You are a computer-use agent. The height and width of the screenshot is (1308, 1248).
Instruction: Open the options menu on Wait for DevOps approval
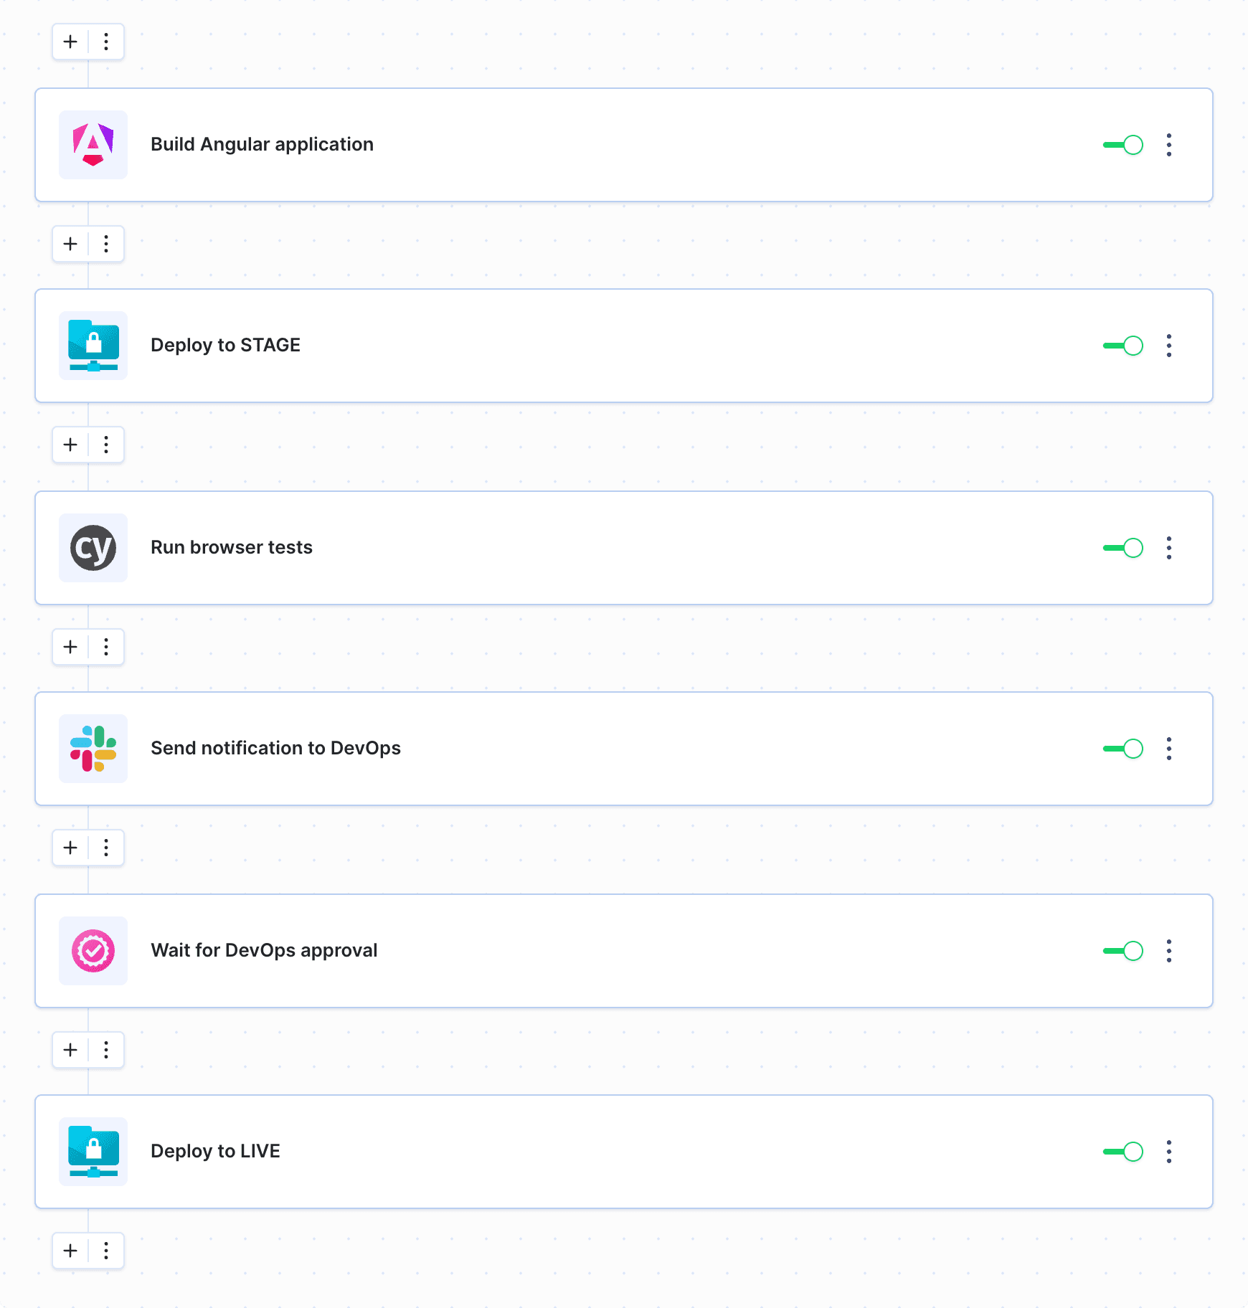1169,950
